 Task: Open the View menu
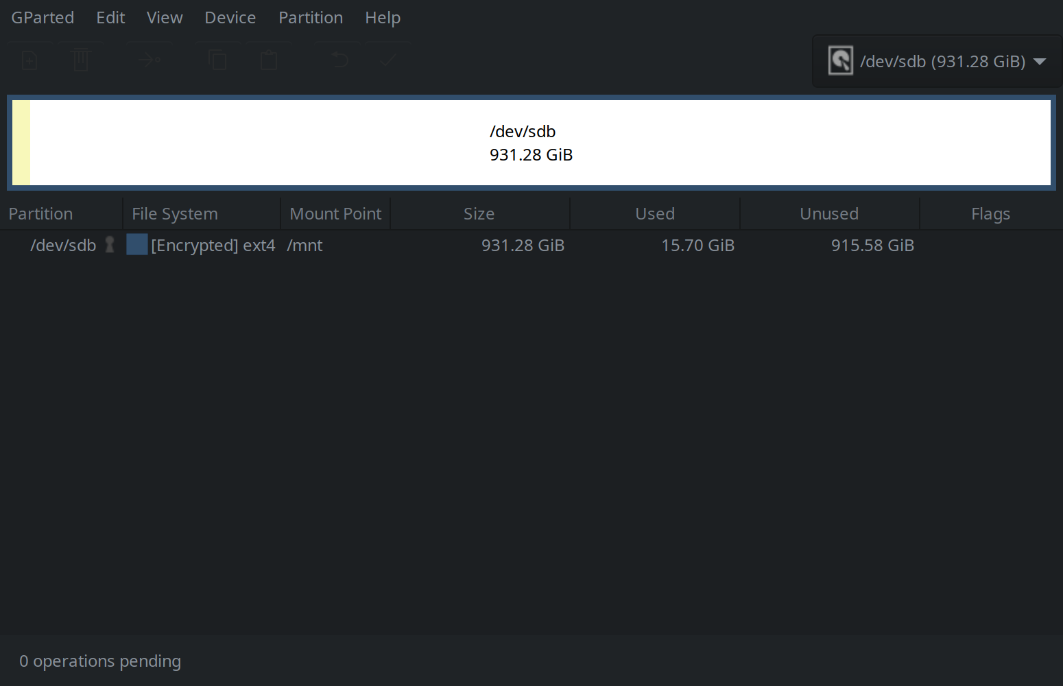point(165,18)
